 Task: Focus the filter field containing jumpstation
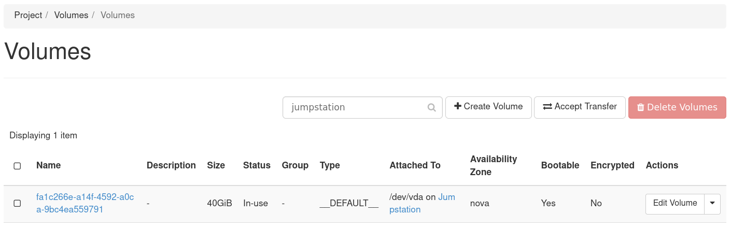click(357, 107)
